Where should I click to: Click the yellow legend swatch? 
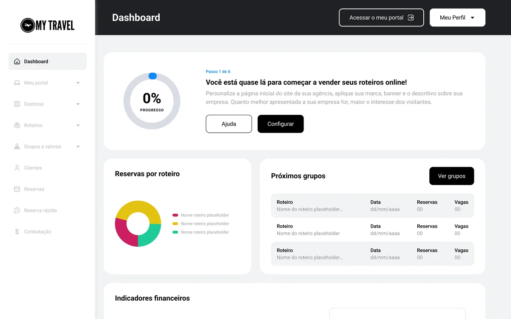(175, 224)
